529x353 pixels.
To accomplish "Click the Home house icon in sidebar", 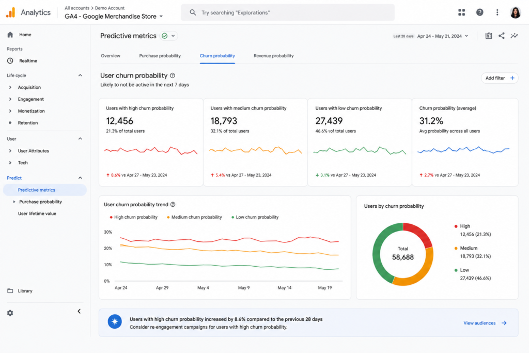I will 10,35.
